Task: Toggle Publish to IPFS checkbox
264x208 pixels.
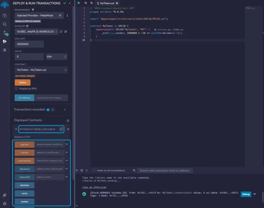Action: coord(16,89)
